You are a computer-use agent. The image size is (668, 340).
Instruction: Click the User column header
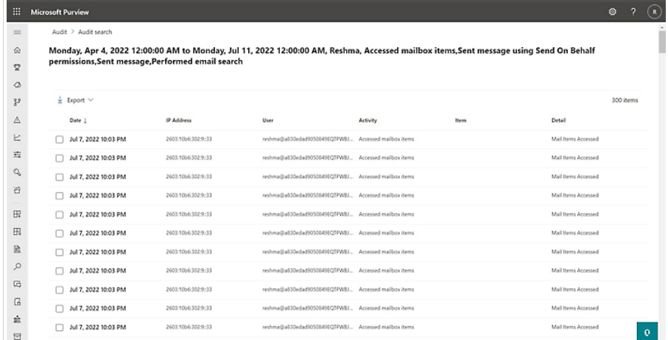[x=268, y=119]
